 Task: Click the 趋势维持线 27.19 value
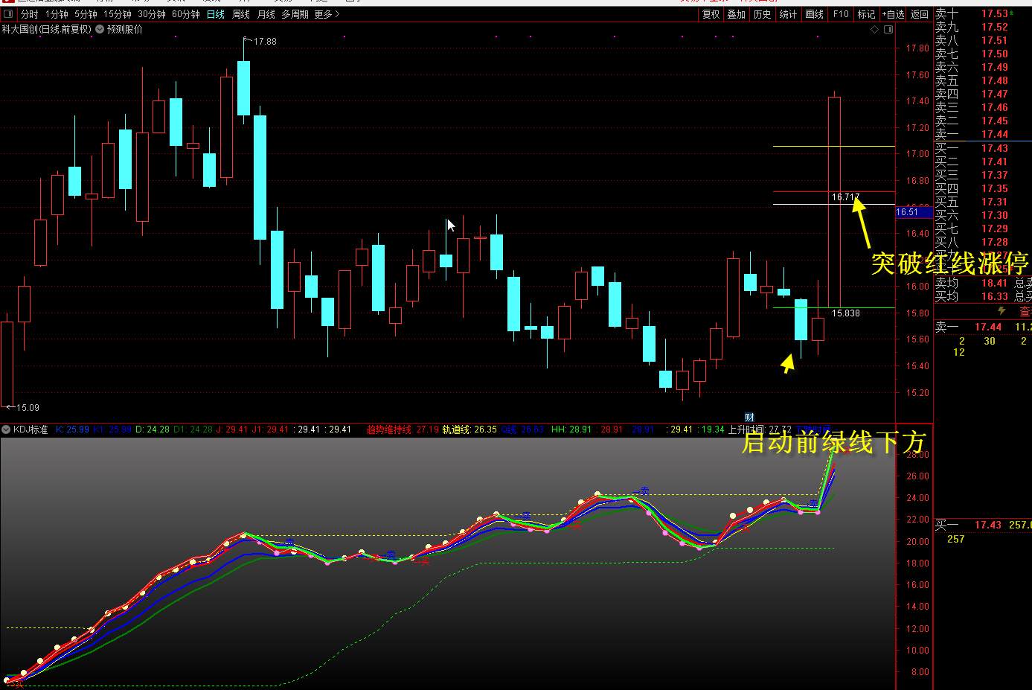[x=403, y=429]
